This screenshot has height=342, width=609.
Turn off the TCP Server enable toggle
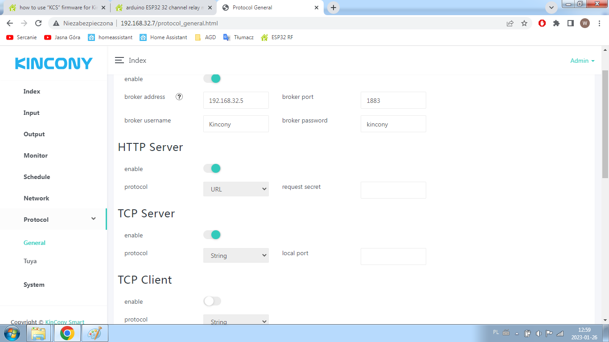212,235
